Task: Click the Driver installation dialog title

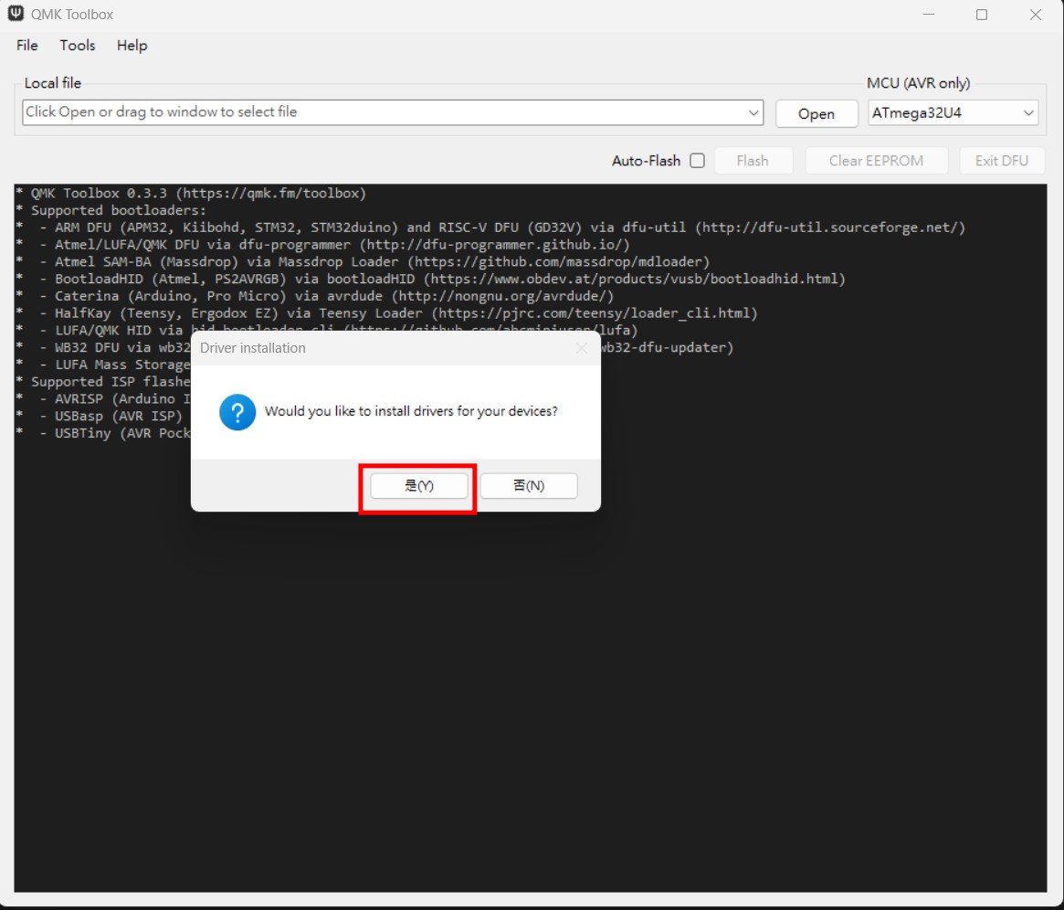Action: (x=252, y=348)
